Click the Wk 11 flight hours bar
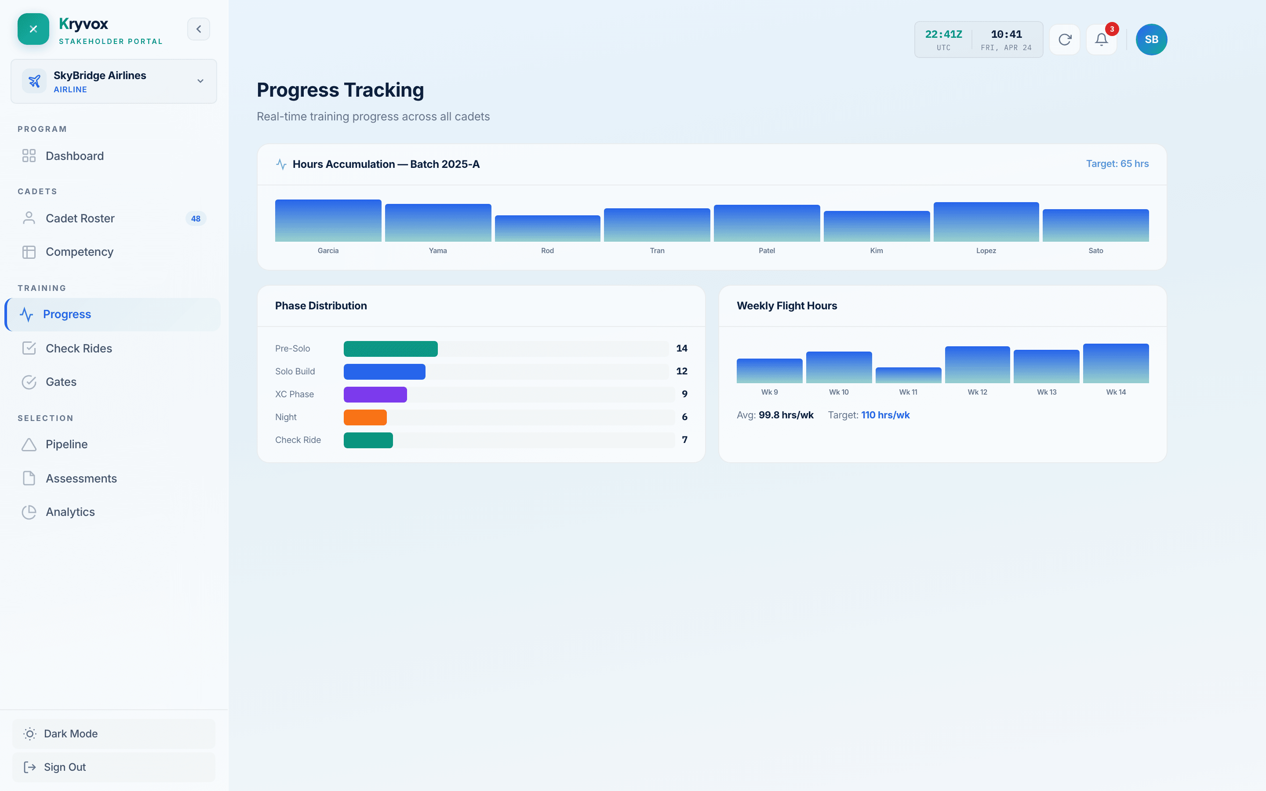The height and width of the screenshot is (791, 1266). coord(908,375)
